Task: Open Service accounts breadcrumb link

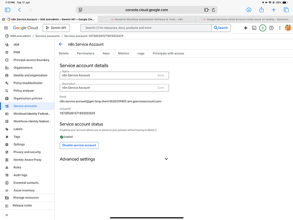Action: tap(48, 36)
